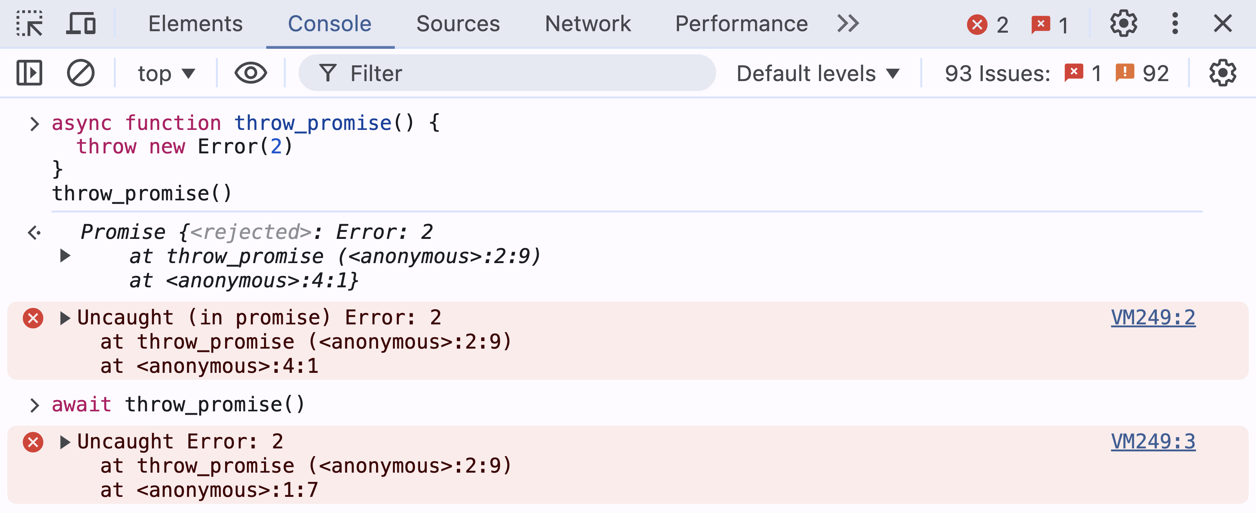Screen dimensions: 1256x513
Task: Expand the rejected Promise object
Action: pos(65,256)
